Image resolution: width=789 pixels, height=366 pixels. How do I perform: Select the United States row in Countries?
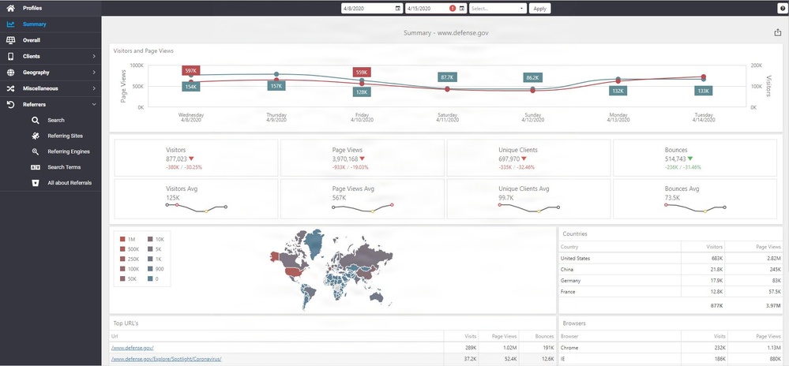coord(671,259)
